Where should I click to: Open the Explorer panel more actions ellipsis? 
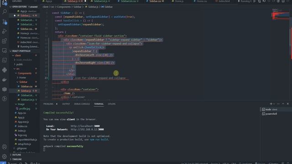click(36, 1)
